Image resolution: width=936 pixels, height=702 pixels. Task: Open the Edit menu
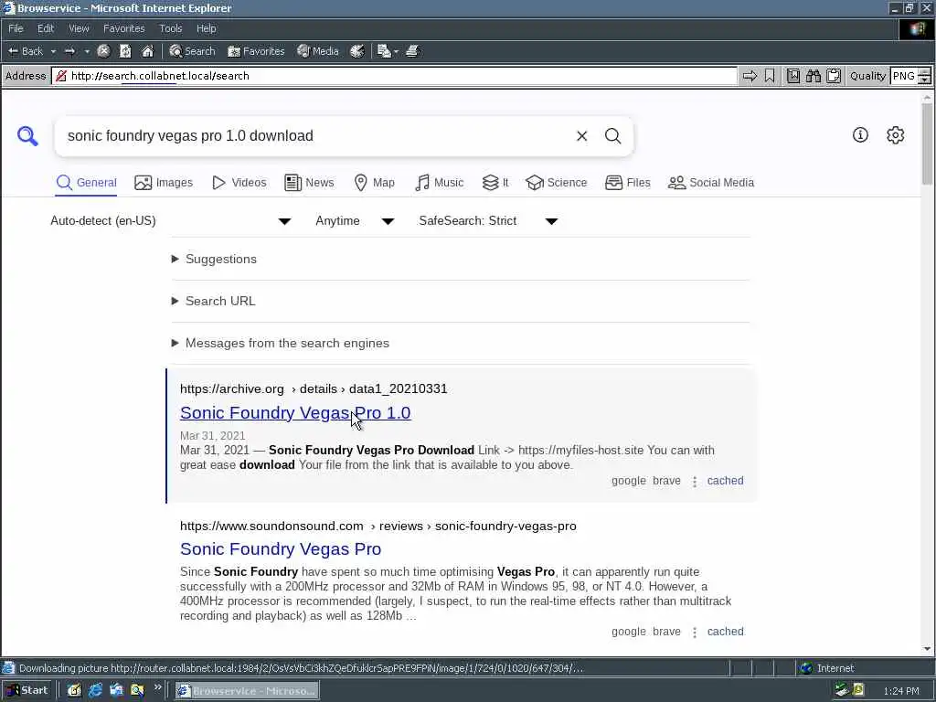point(46,28)
